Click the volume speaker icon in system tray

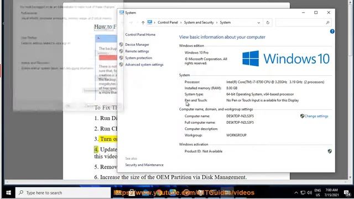tap(310, 193)
